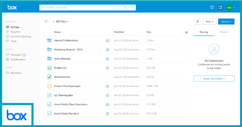Click the Team Meetings folder icon

click(x=49, y=59)
